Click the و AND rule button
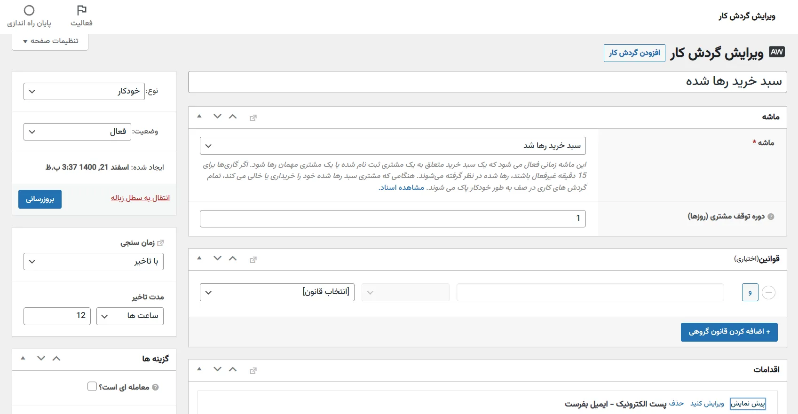This screenshot has height=414, width=798. [x=750, y=292]
